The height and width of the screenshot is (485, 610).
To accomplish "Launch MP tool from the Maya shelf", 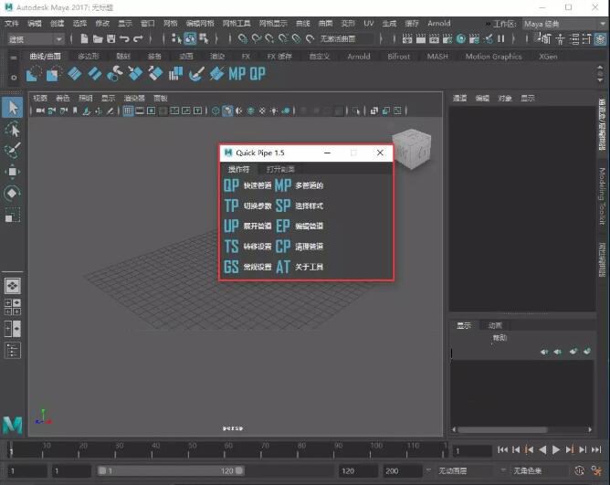I will [237, 74].
